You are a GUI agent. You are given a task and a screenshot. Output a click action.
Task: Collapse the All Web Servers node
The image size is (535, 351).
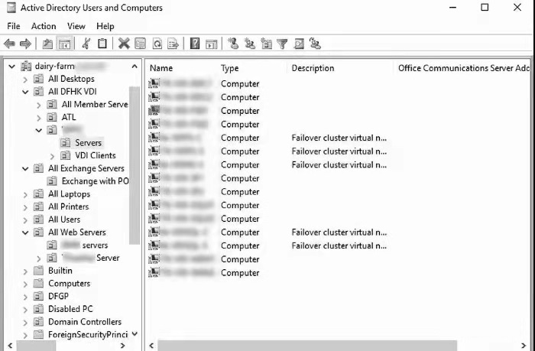(26, 232)
